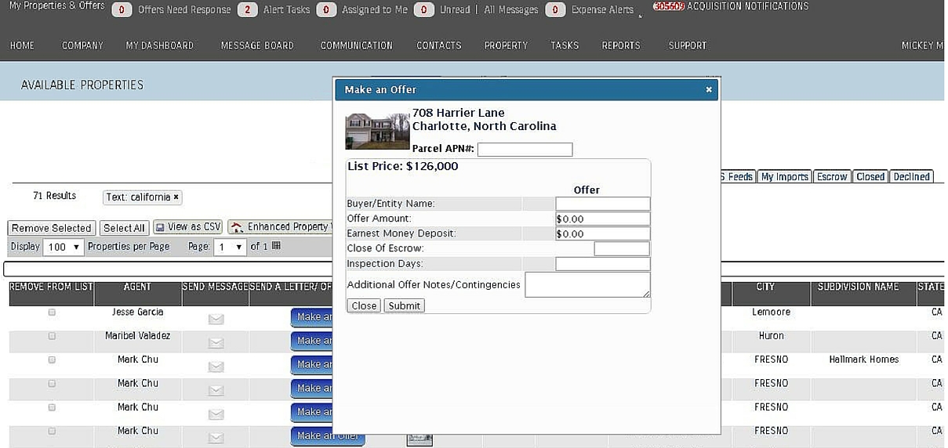Open the REPORTS menu
The image size is (948, 448).
621,45
